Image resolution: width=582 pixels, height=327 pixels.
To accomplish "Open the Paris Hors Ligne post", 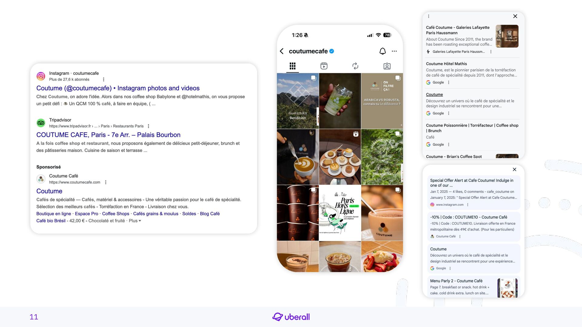I will 340,213.
